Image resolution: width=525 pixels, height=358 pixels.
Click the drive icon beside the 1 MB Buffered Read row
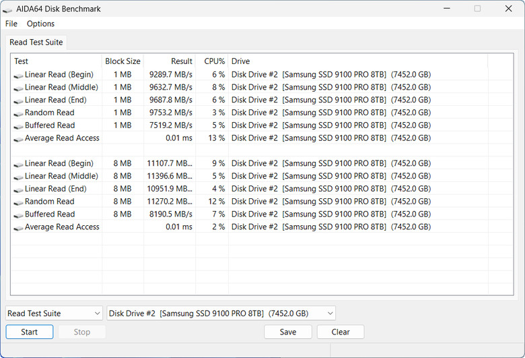[x=18, y=127]
